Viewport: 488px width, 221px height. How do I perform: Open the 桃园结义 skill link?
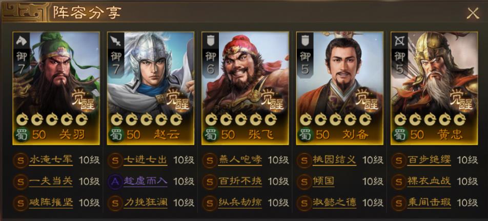334,160
